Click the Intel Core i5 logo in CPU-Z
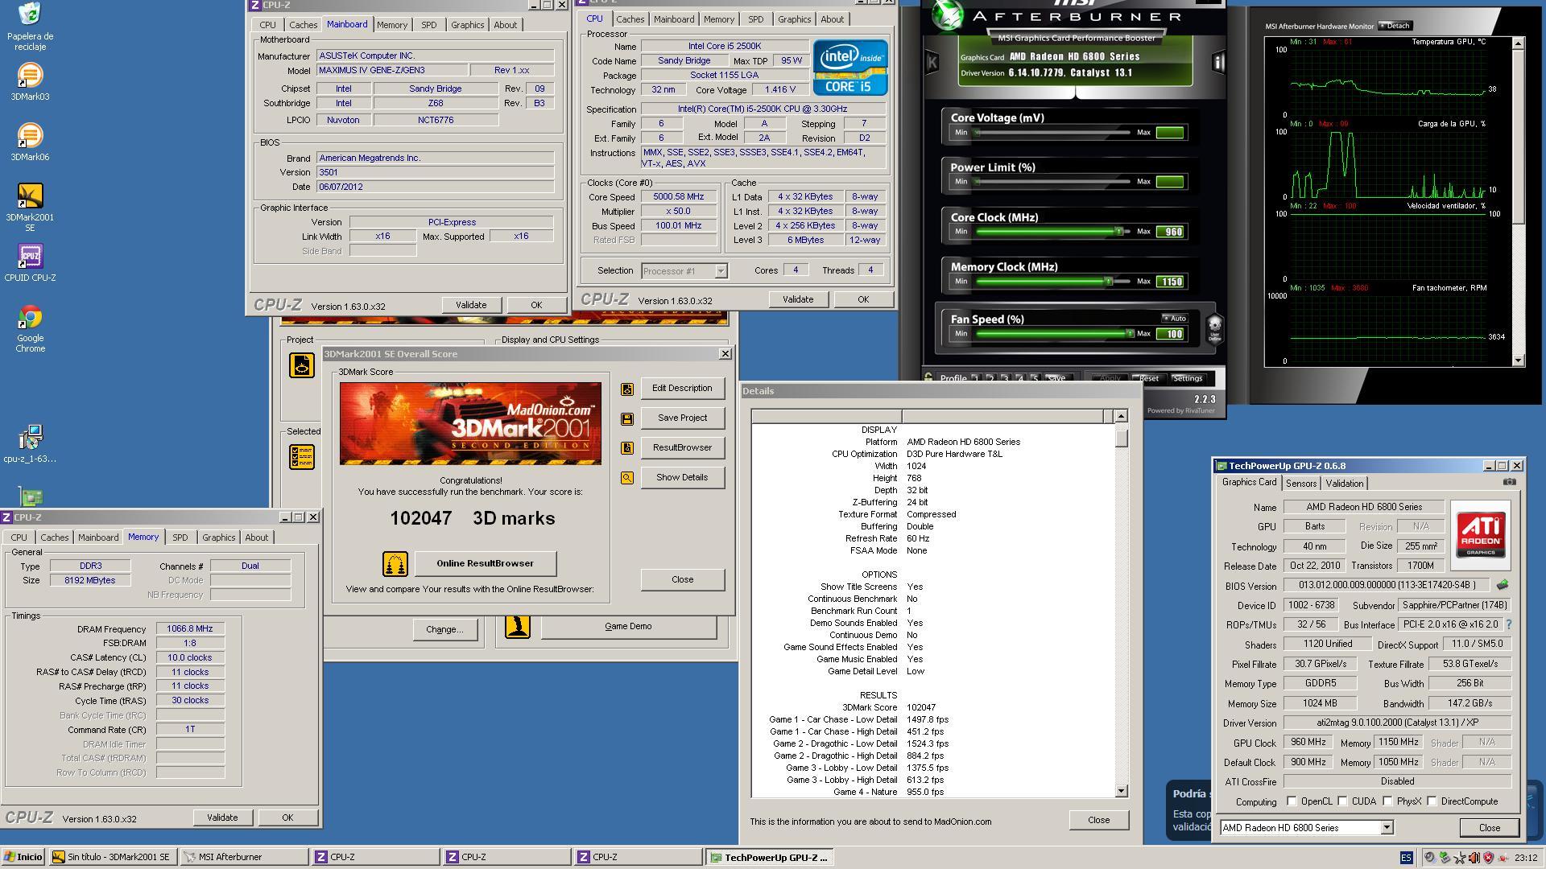The height and width of the screenshot is (869, 1546). (849, 67)
